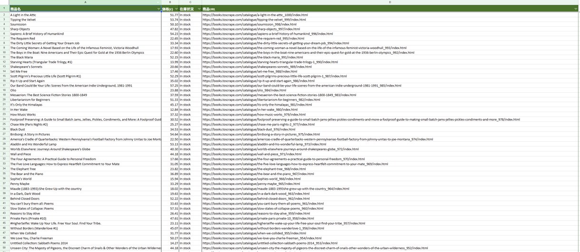Viewport: 580px width, 252px height.
Task: Open the filter icon in the 商品URL header
Action: point(576,9)
